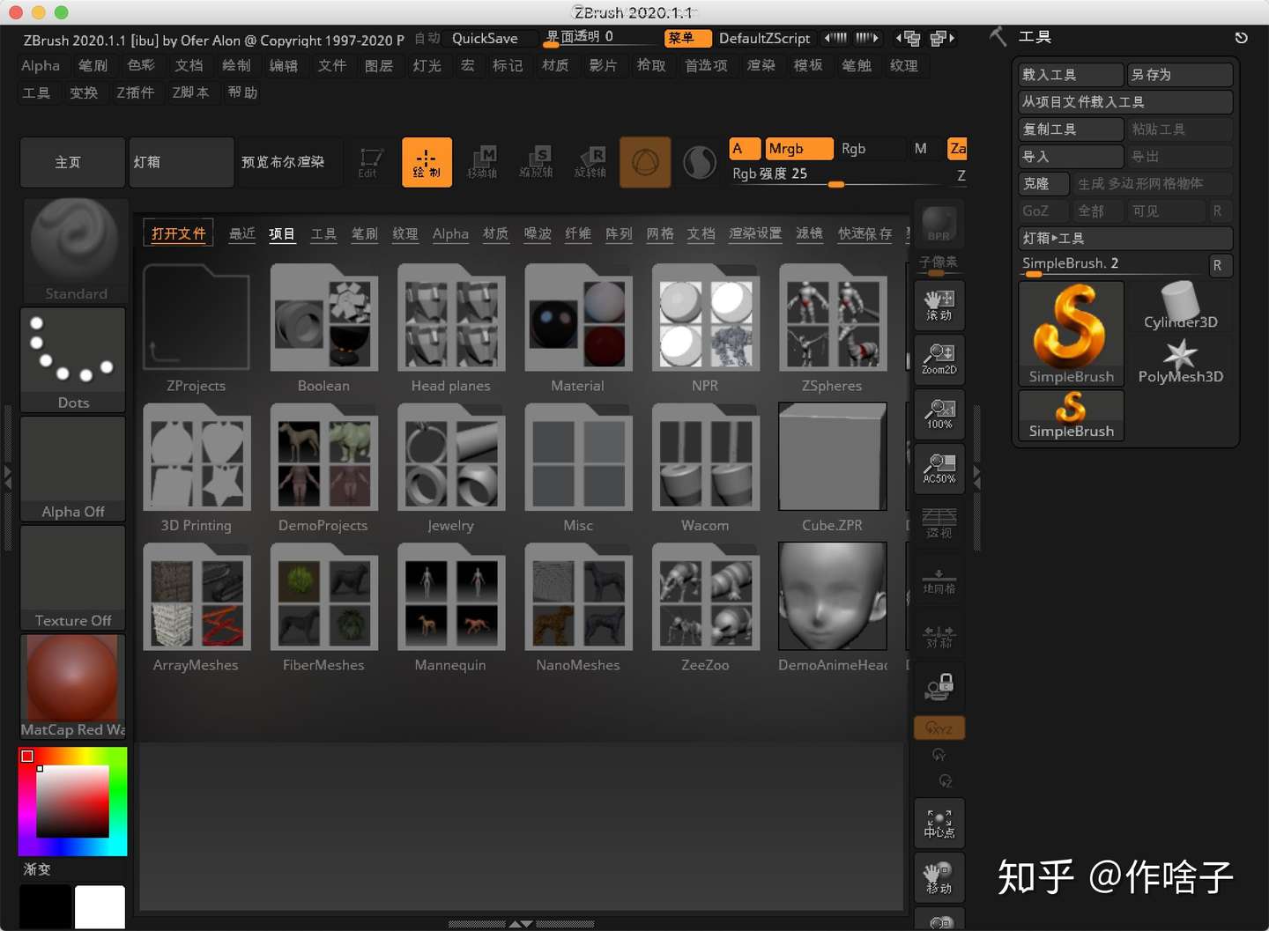Select the small SimpleBrush tool thumbnail
Viewport: 1269px width, 931px height.
[x=1072, y=416]
